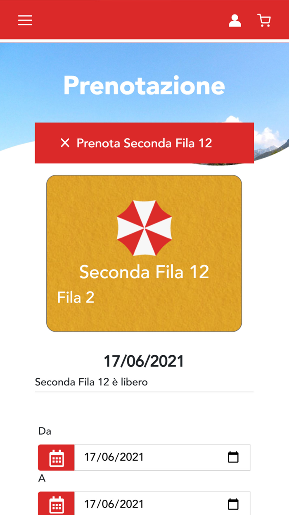Click the A field label
Viewport: 289px width, 515px height.
pyautogui.click(x=42, y=478)
